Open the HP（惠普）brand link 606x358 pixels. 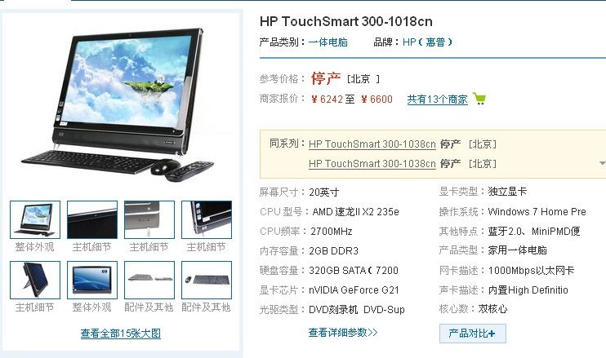point(427,42)
